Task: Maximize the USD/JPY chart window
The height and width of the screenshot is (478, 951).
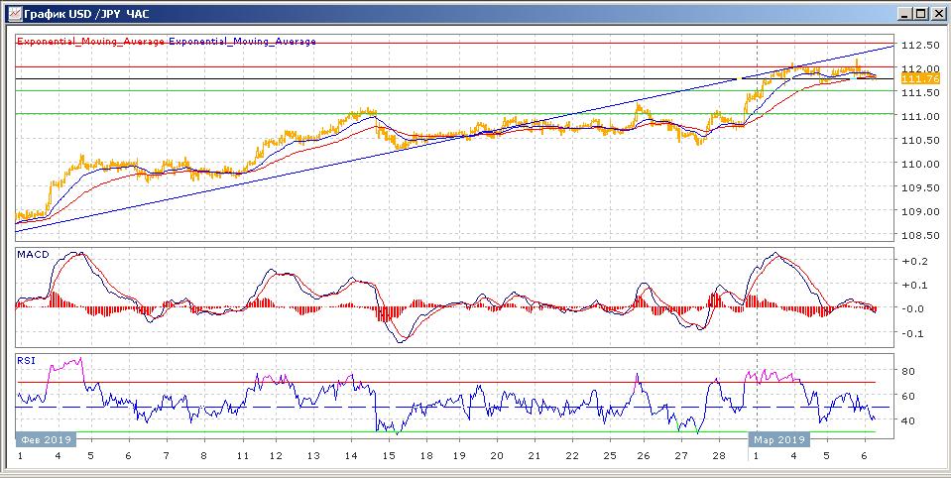Action: tap(921, 14)
